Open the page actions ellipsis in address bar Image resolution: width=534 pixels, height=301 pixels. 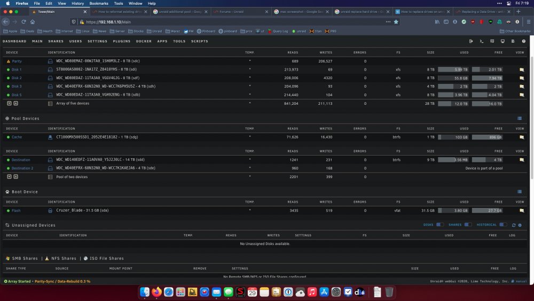388,22
